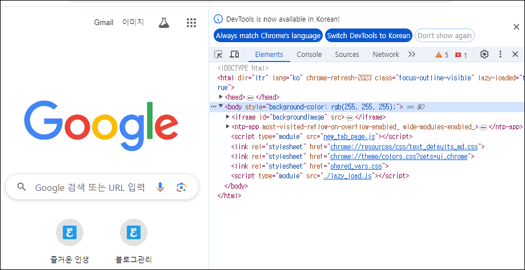525x270 pixels.
Task: Click the ellipsis inside the ntp-app tag
Action: 483,127
